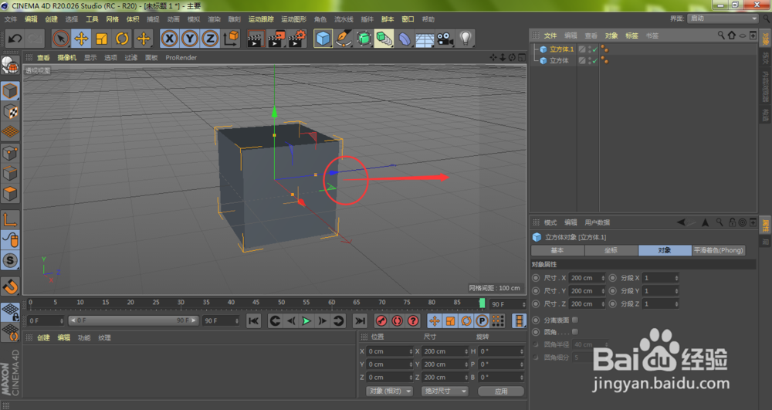Toggle the 分离表面 checkbox

pos(575,320)
